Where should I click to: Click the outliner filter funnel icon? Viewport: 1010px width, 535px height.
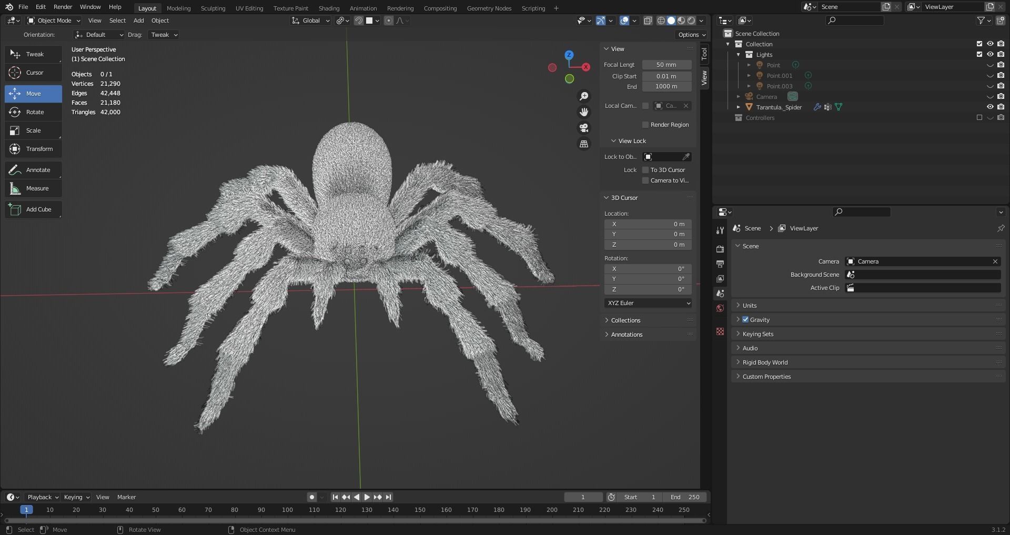click(x=981, y=21)
